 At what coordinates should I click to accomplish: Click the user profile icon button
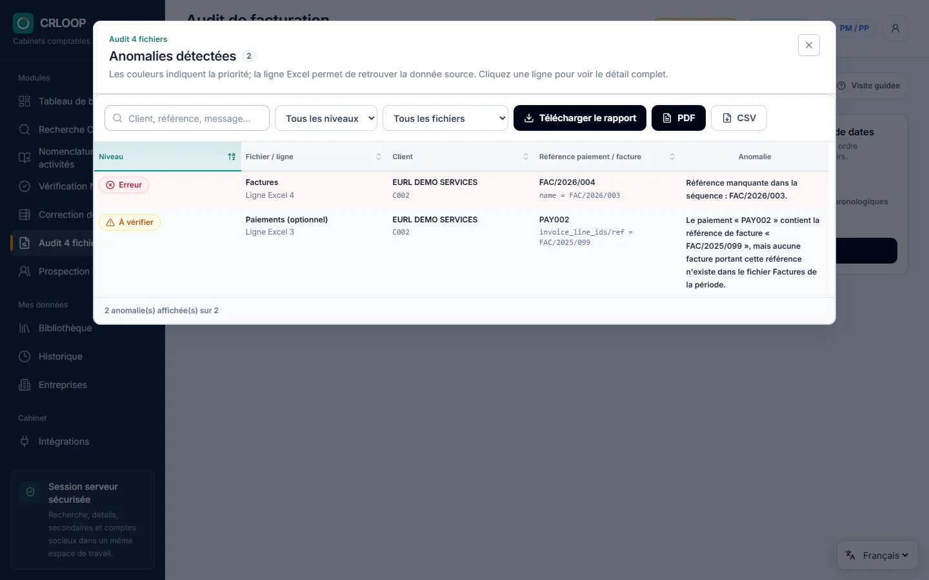tap(895, 28)
